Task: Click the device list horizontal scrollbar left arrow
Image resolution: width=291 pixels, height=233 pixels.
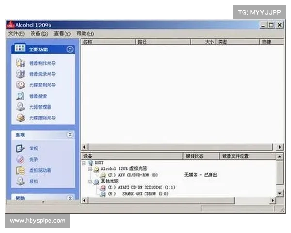Action: click(x=84, y=200)
